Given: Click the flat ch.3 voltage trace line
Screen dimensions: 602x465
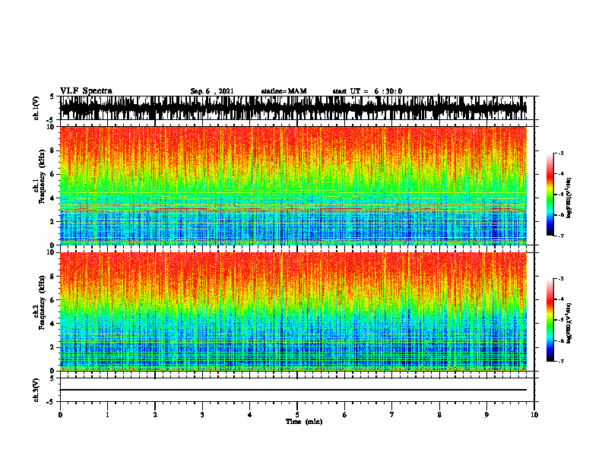Looking at the screenshot, I should click(293, 390).
